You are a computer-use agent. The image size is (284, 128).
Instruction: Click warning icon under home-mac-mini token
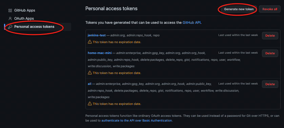click(90, 73)
